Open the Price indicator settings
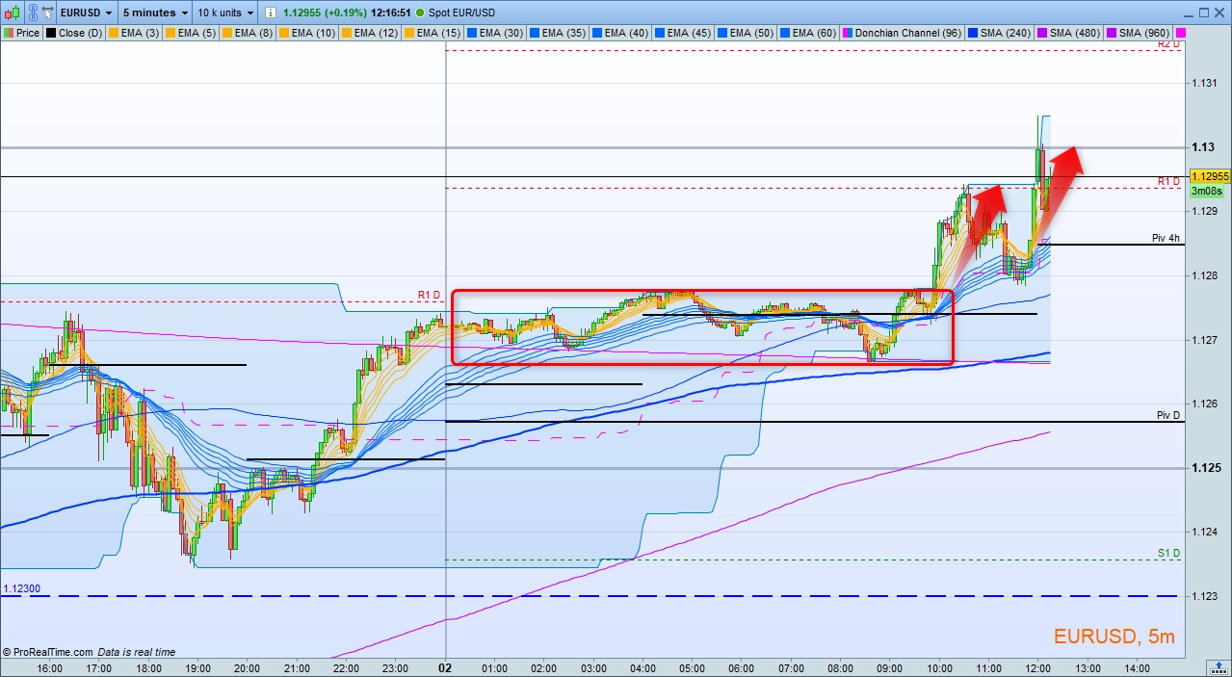Viewport: 1232px width, 677px height. tap(22, 33)
